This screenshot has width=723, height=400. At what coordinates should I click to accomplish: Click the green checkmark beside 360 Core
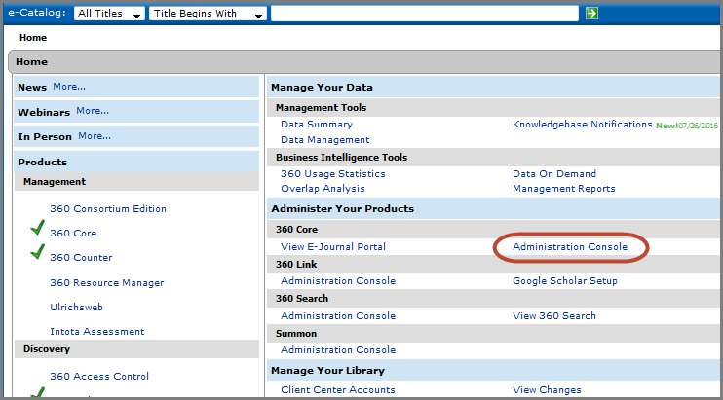point(38,228)
